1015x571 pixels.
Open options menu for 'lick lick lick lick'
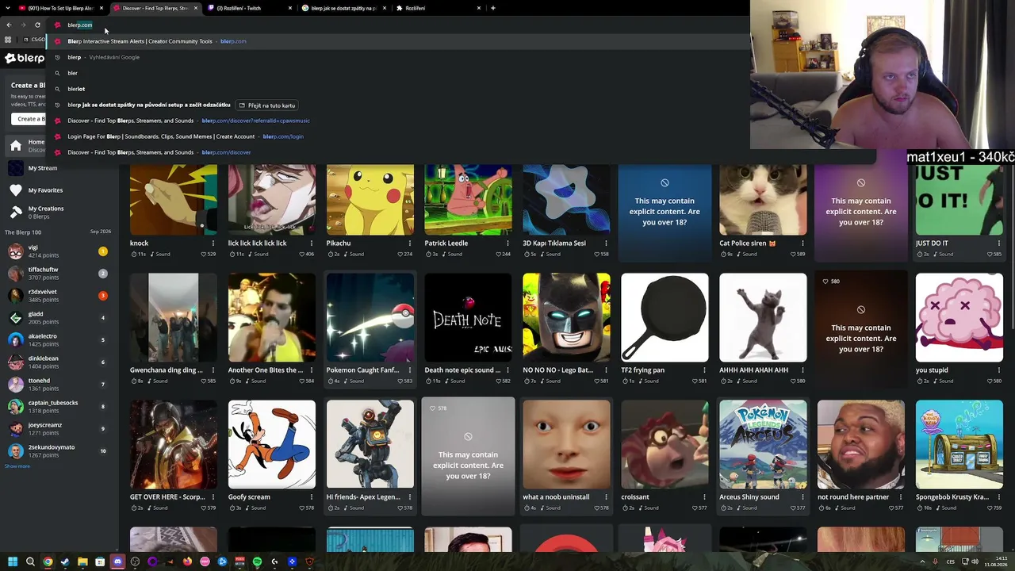[x=311, y=243]
